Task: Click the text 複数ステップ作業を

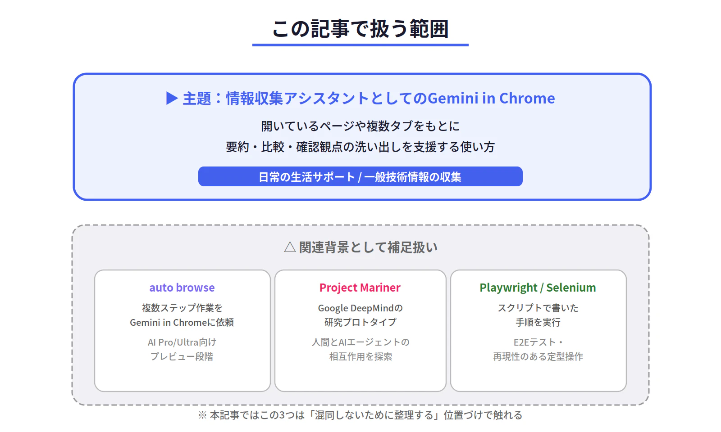Action: click(x=182, y=308)
